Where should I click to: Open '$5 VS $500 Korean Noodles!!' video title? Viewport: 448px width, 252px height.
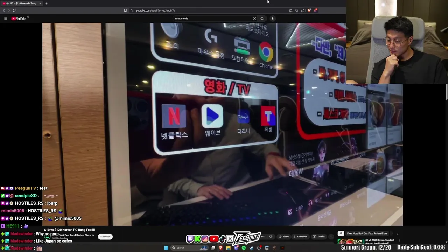tap(380, 240)
